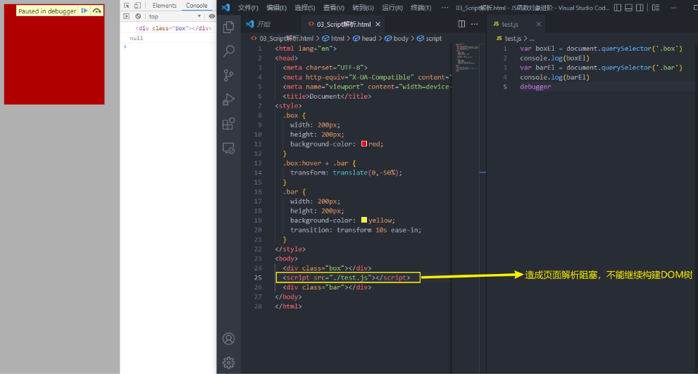
Task: Open the 查看(V) menu
Action: point(333,8)
